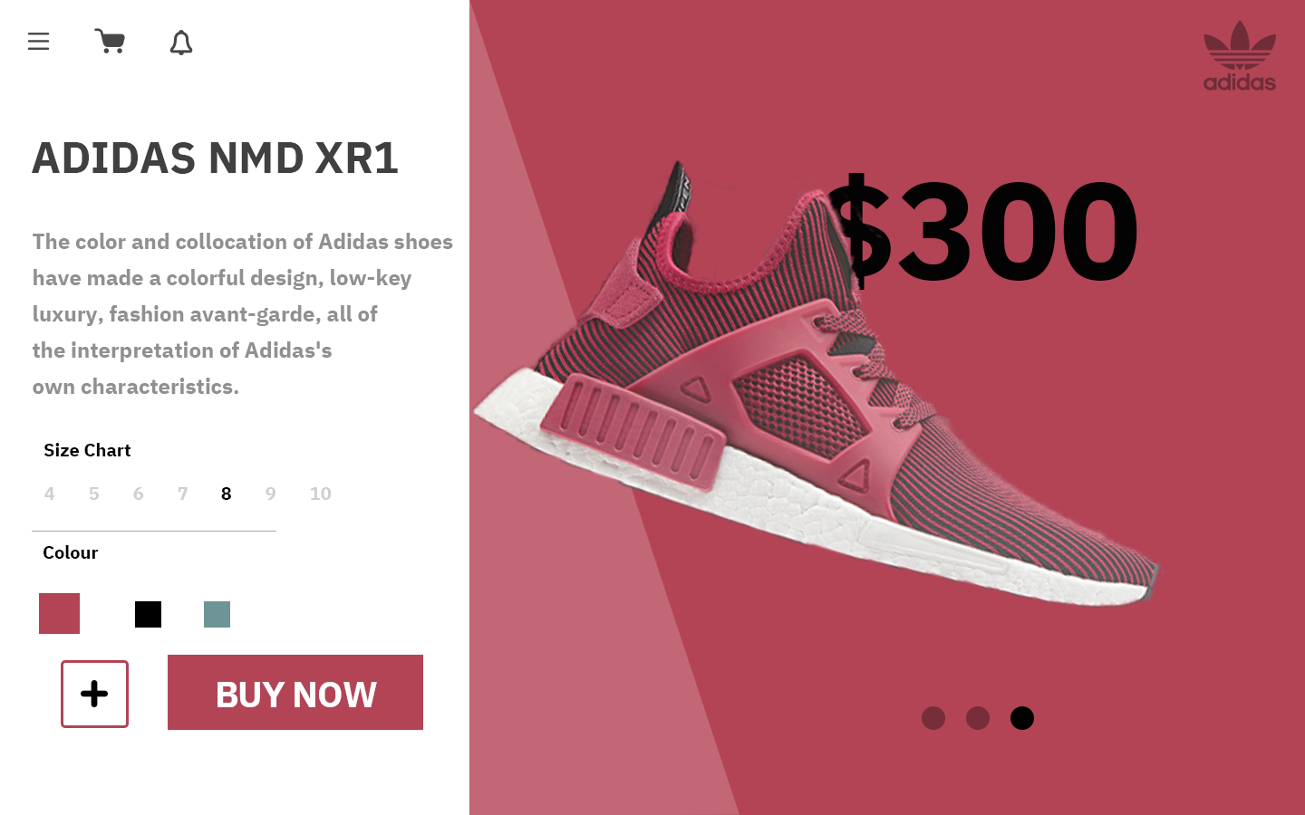Choose selected size 8
The height and width of the screenshot is (815, 1305).
coord(227,494)
